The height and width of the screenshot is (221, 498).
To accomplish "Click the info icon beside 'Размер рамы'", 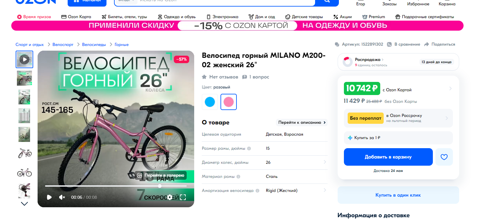I will point(249,148).
